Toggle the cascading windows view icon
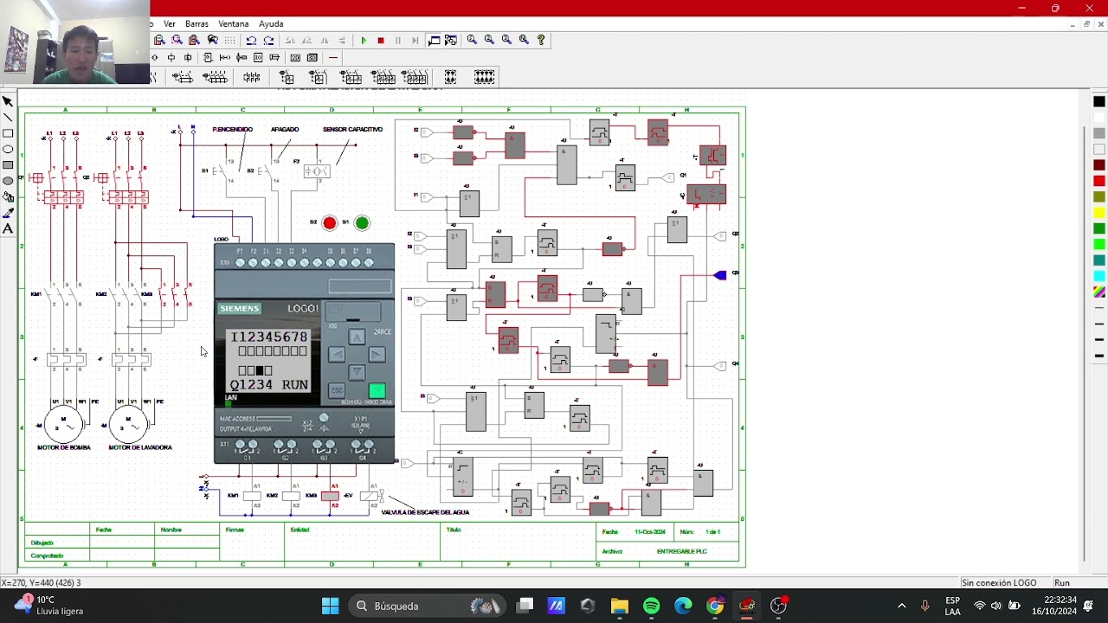 451,40
